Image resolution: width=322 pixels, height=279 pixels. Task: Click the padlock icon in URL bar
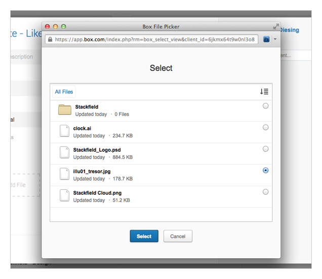pos(50,39)
